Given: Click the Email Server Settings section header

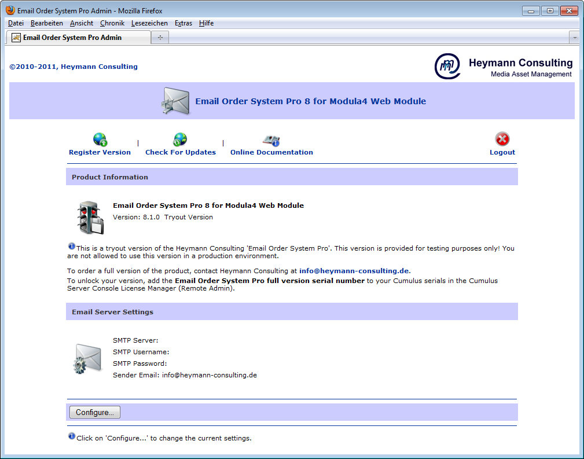Looking at the screenshot, I should click(x=292, y=311).
